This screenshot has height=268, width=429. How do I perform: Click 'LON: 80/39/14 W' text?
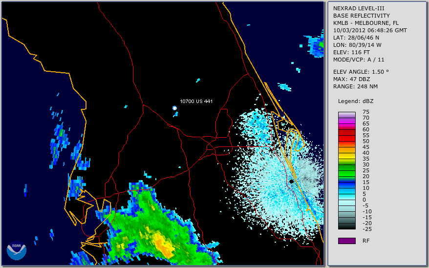click(x=357, y=45)
